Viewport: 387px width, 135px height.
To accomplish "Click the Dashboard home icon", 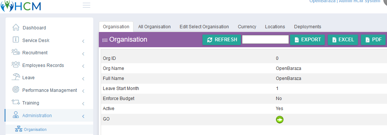I will point(16,28).
